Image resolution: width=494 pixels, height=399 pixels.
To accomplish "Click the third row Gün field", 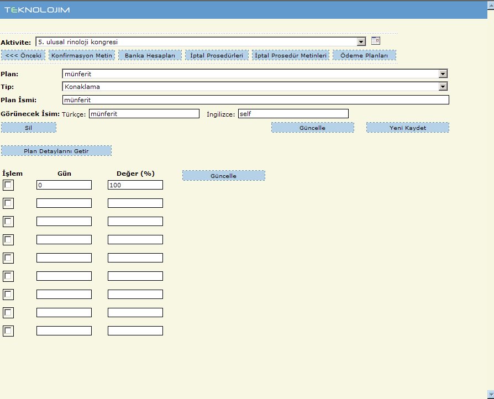I will coord(64,221).
